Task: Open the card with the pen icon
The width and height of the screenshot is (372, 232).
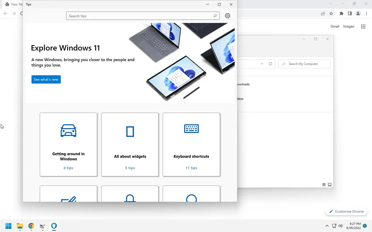Action: click(68, 194)
